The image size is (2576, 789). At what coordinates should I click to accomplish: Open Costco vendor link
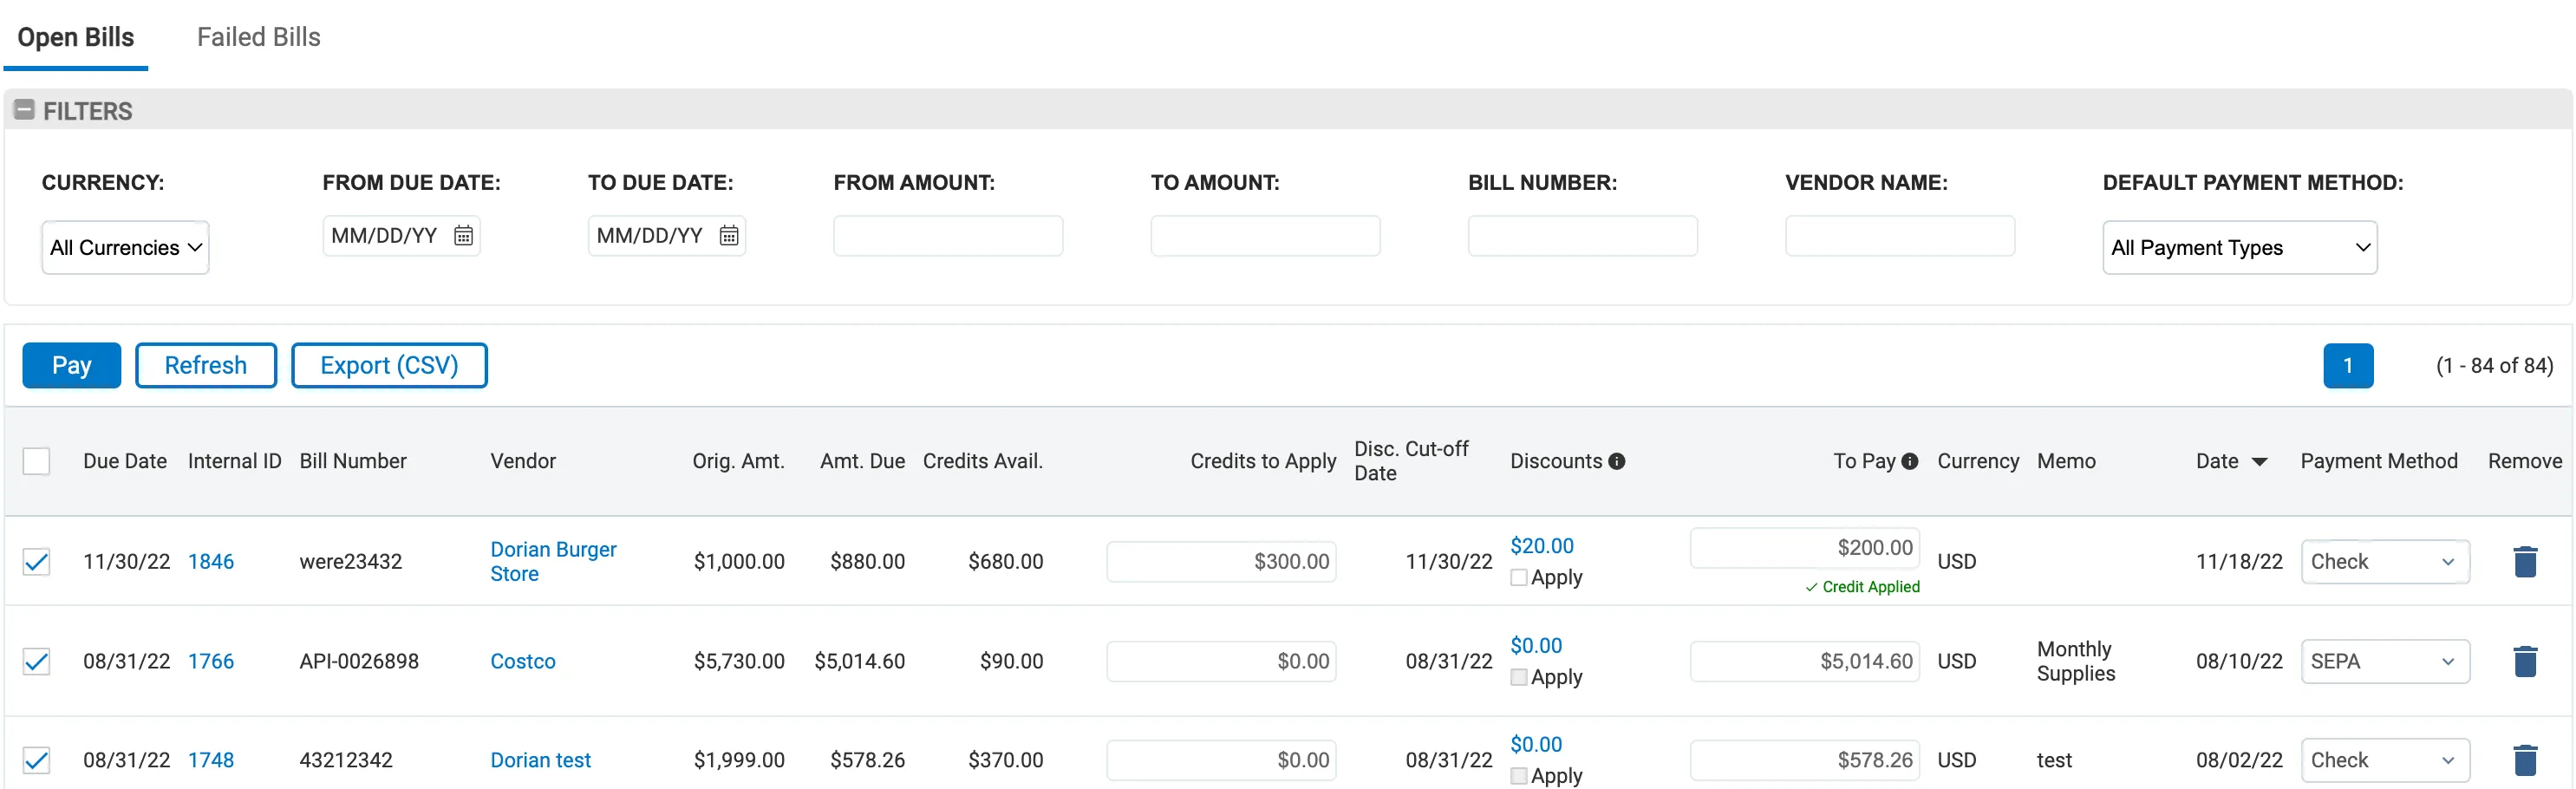coord(523,661)
